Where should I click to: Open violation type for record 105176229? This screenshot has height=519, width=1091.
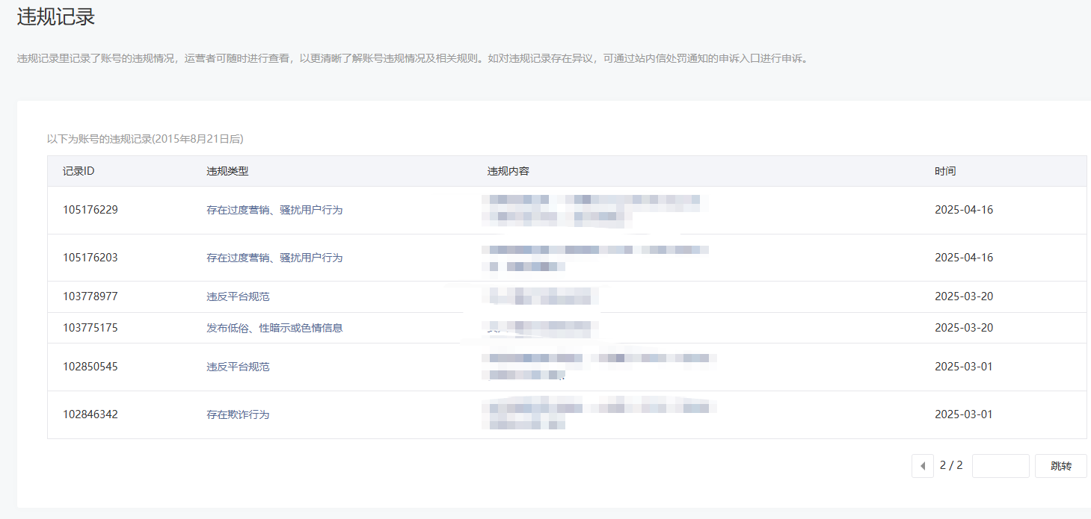(274, 210)
